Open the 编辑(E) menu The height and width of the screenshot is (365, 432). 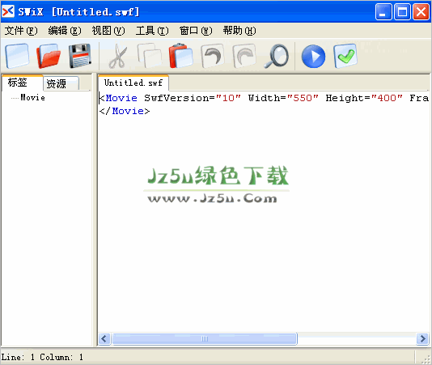tap(65, 30)
